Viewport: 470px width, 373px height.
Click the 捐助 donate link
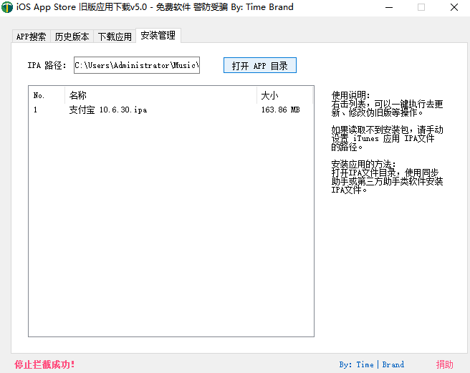[x=444, y=364]
